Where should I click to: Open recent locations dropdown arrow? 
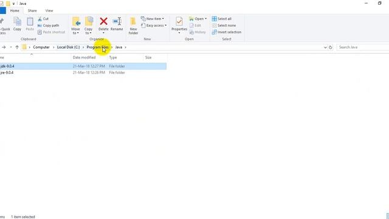tap(11, 47)
